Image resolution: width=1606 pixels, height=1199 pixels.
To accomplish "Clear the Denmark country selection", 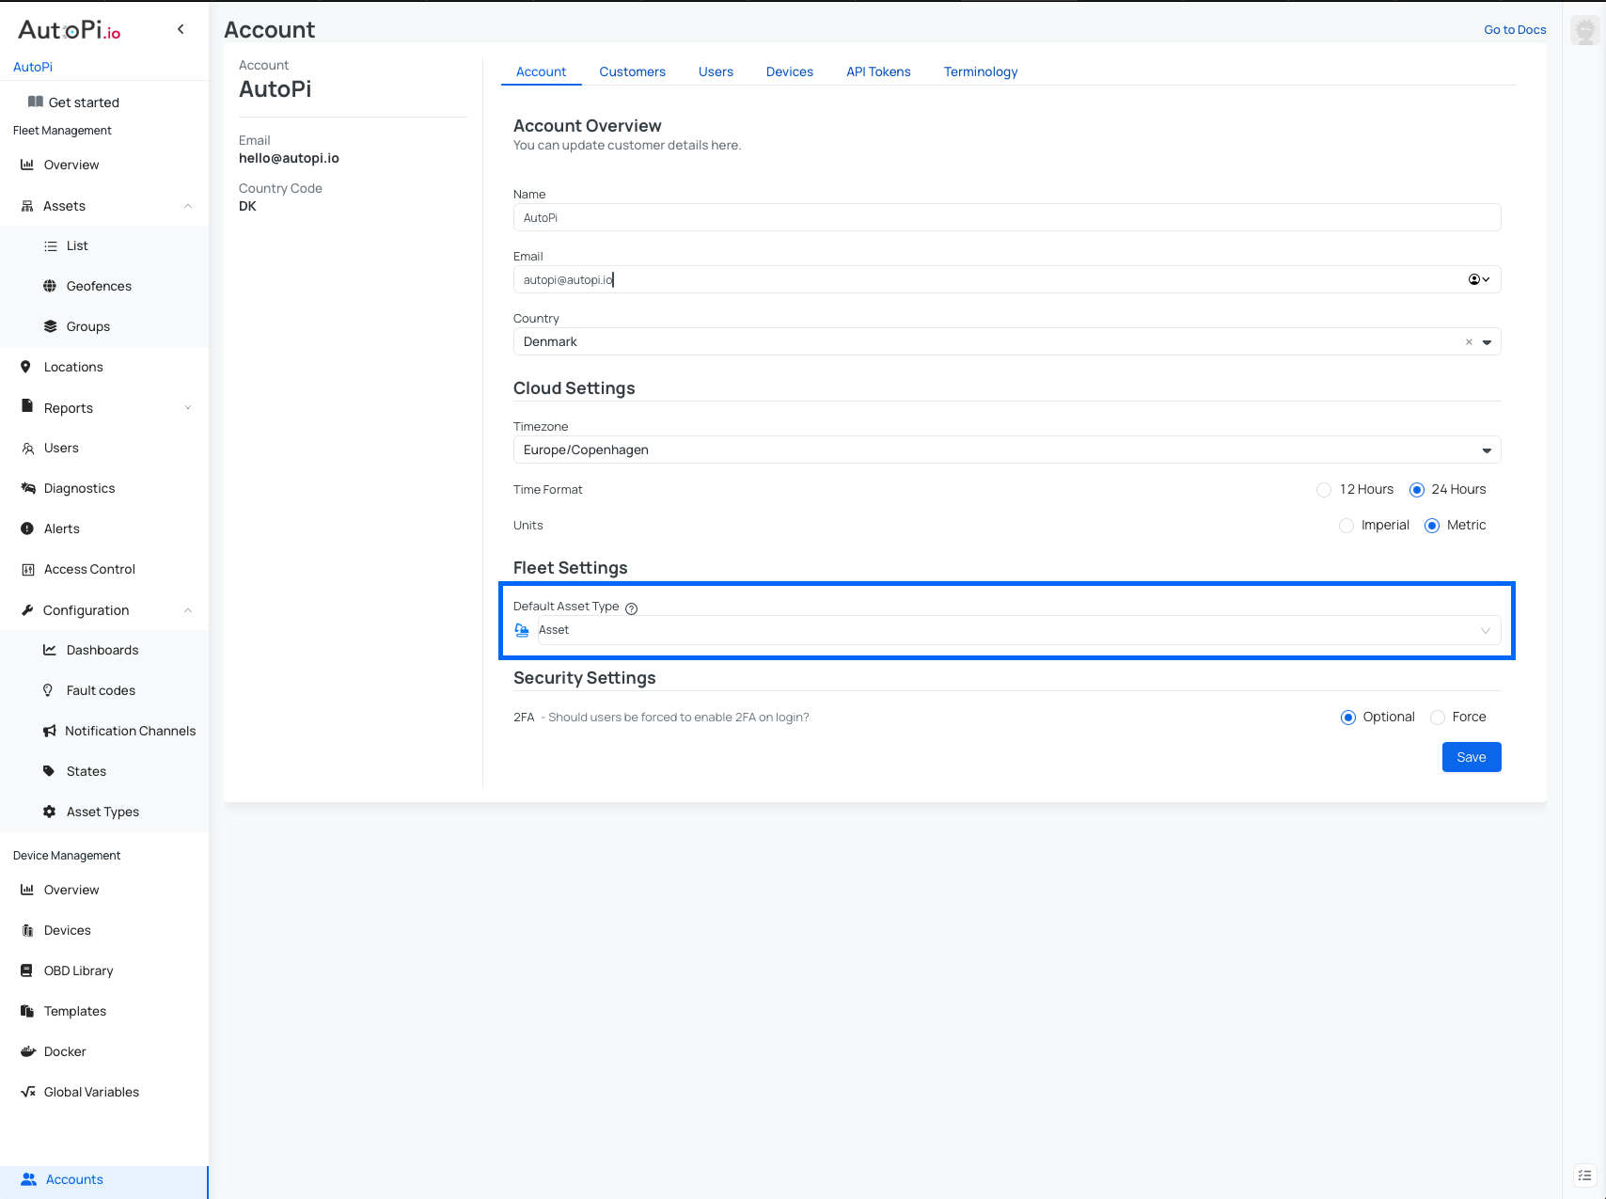I will 1469,342.
